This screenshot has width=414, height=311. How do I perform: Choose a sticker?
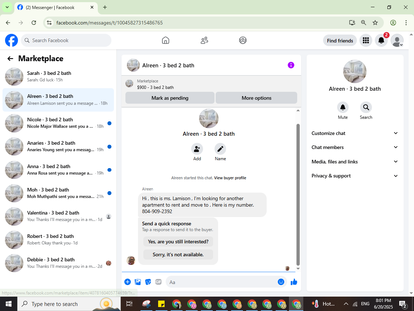click(x=148, y=282)
